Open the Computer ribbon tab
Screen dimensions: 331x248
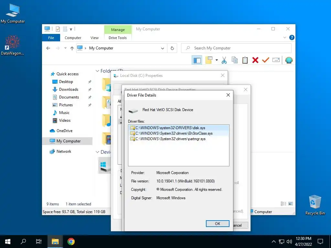click(73, 38)
